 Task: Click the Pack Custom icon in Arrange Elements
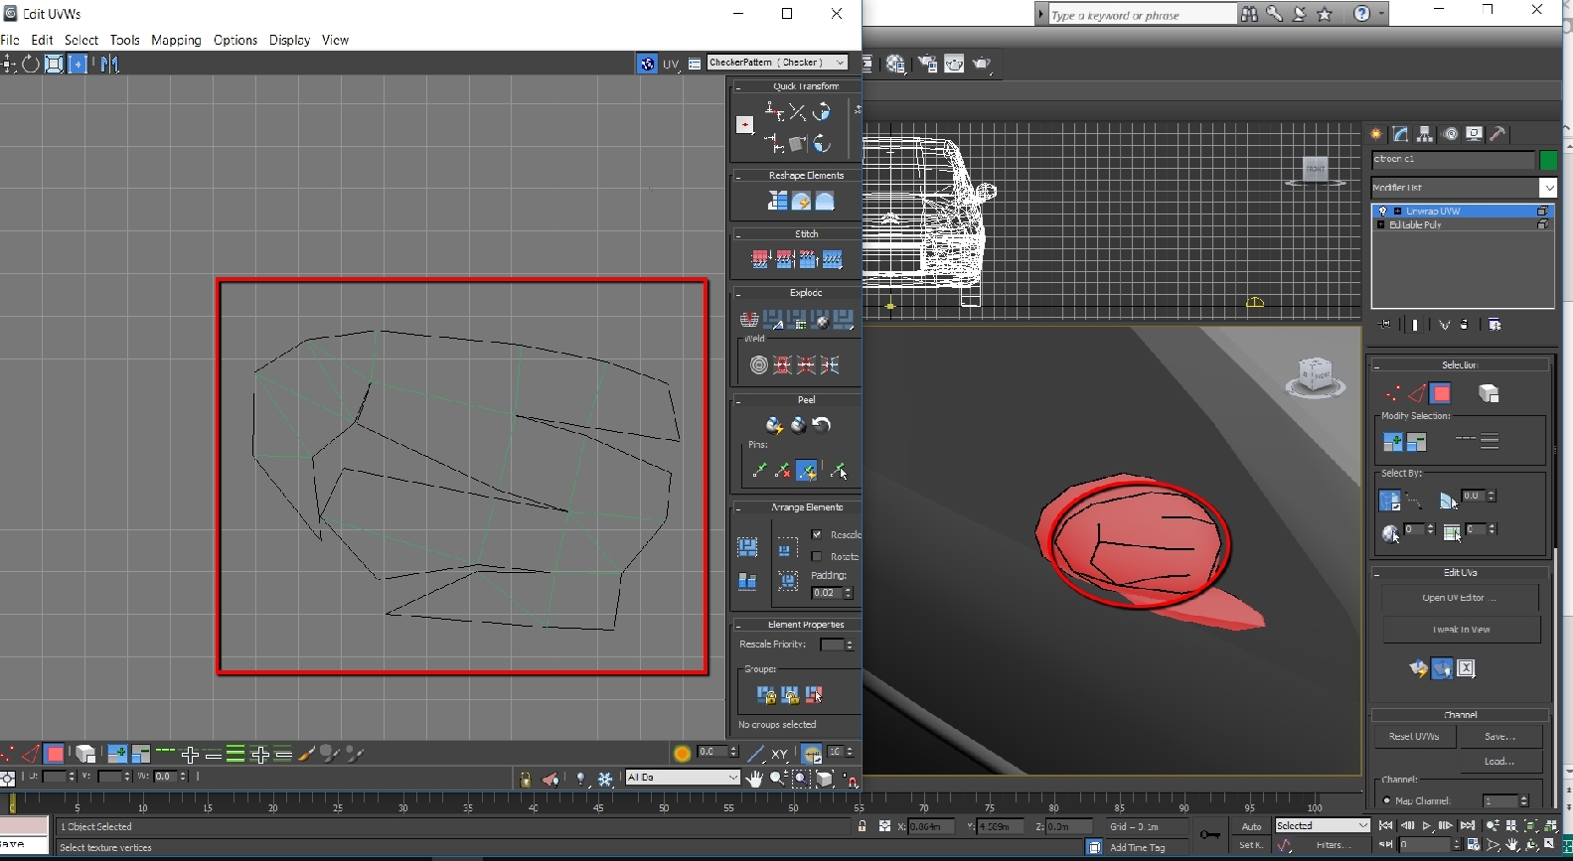pos(747,548)
